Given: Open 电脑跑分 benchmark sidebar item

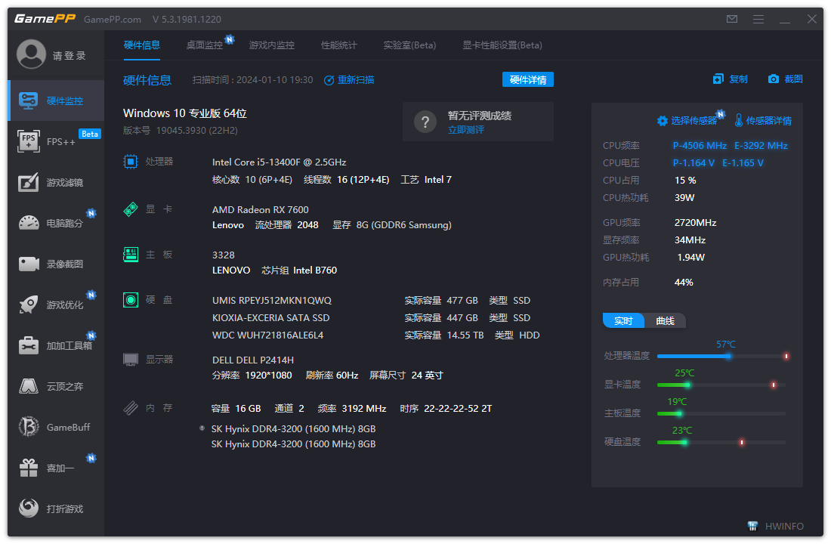Looking at the screenshot, I should click(56, 223).
